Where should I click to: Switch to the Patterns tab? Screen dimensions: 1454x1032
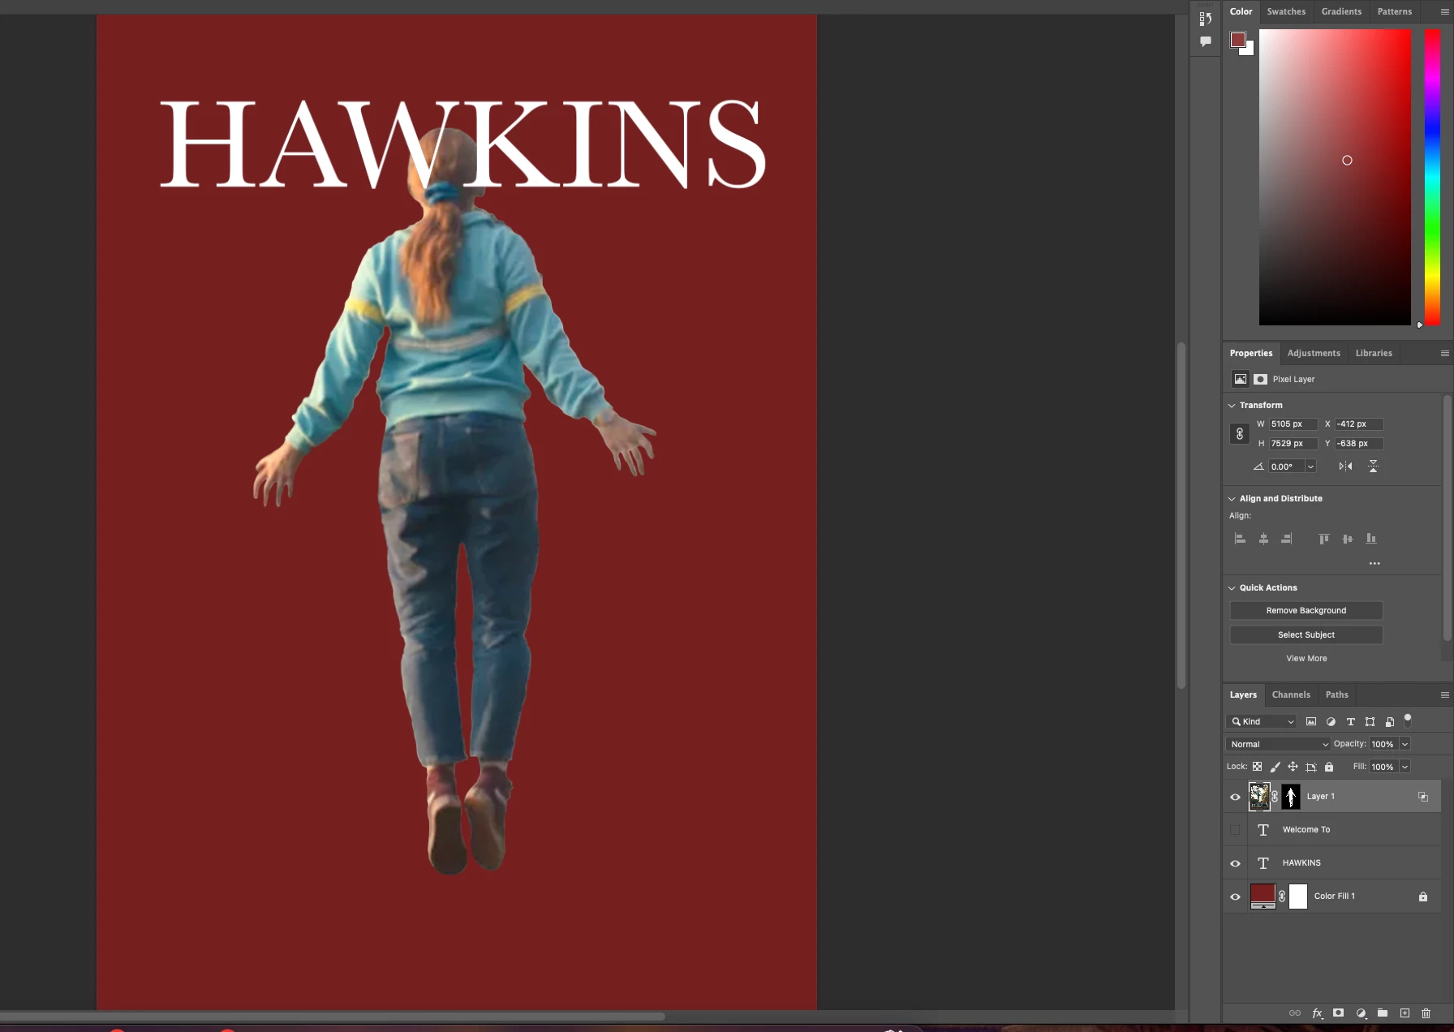click(1395, 11)
